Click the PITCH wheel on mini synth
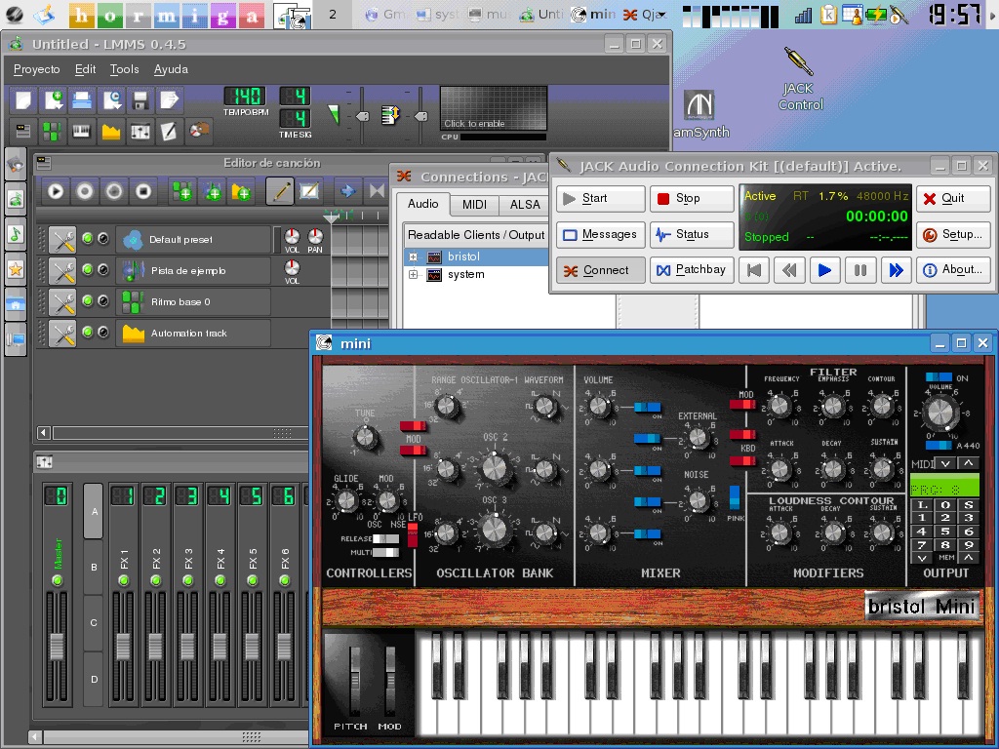Image resolution: width=999 pixels, height=749 pixels. (354, 682)
